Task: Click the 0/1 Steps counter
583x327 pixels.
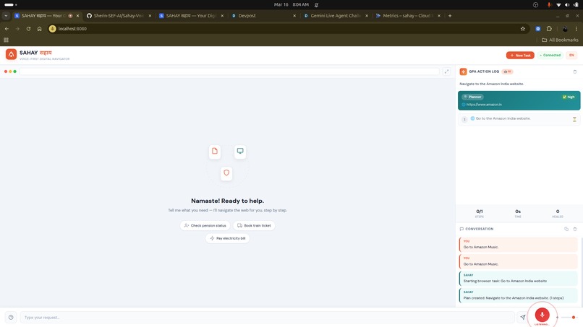Action: (480, 214)
